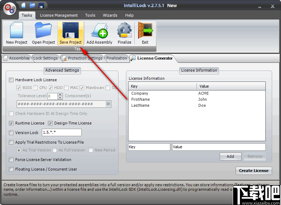Toggle the New Period checkbox
The width and height of the screenshot is (281, 205).
[x=91, y=150]
